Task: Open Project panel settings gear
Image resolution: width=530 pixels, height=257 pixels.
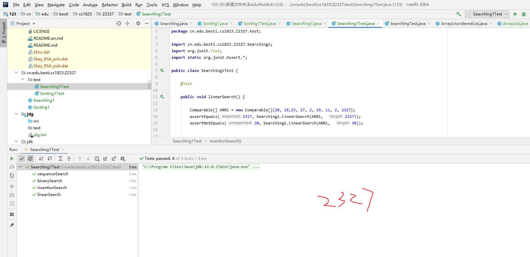Action: coord(138,23)
